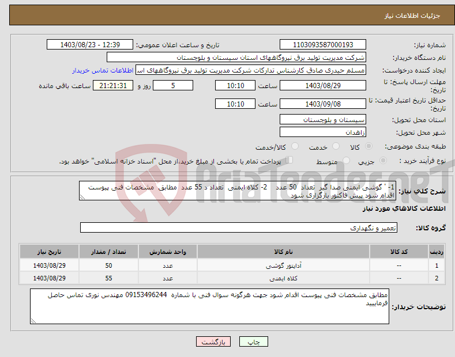Select the متوسط purchase type radio

pos(346,161)
